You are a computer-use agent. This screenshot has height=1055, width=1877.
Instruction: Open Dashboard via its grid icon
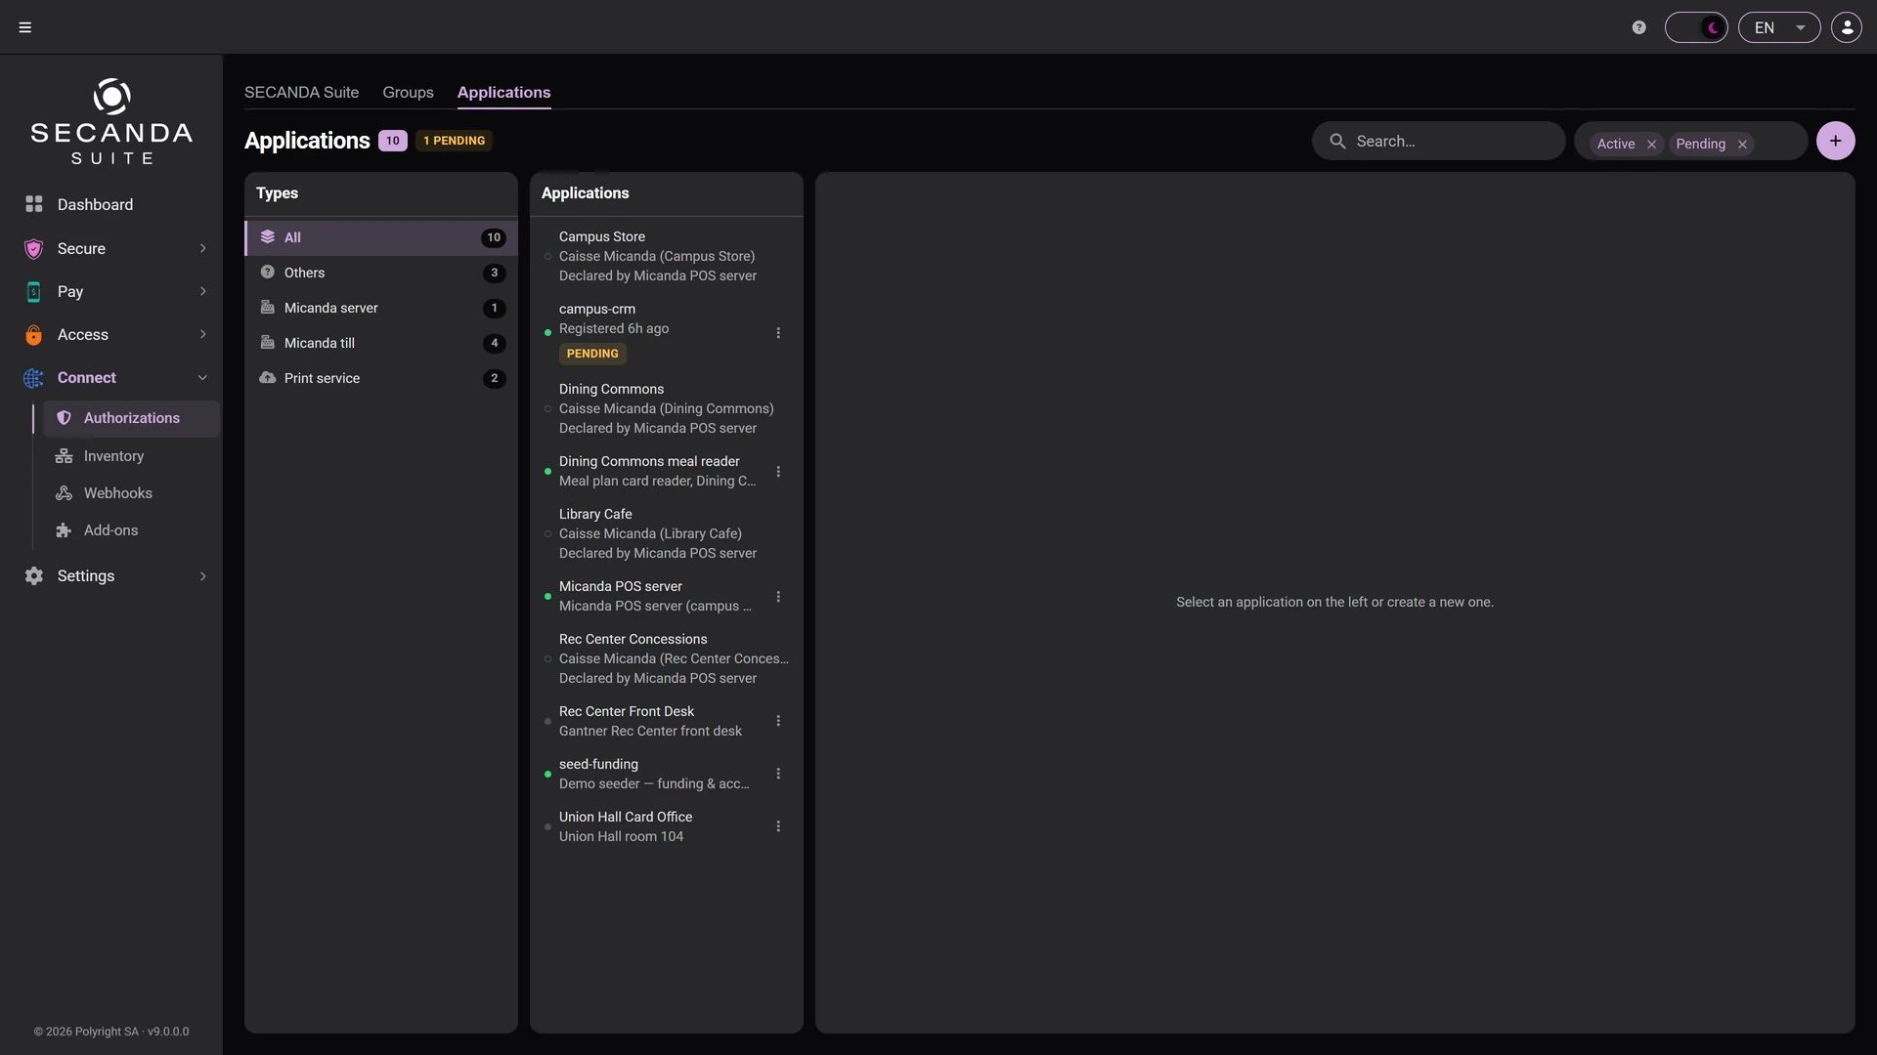[34, 204]
